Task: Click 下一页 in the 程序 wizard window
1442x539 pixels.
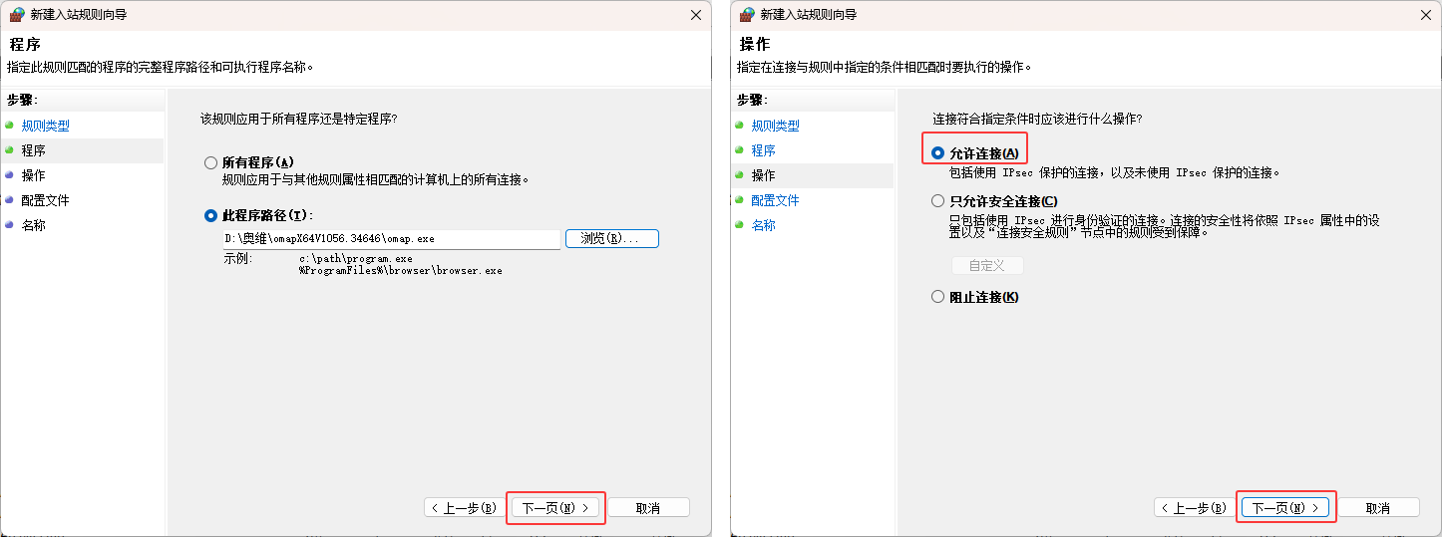Action: click(556, 507)
